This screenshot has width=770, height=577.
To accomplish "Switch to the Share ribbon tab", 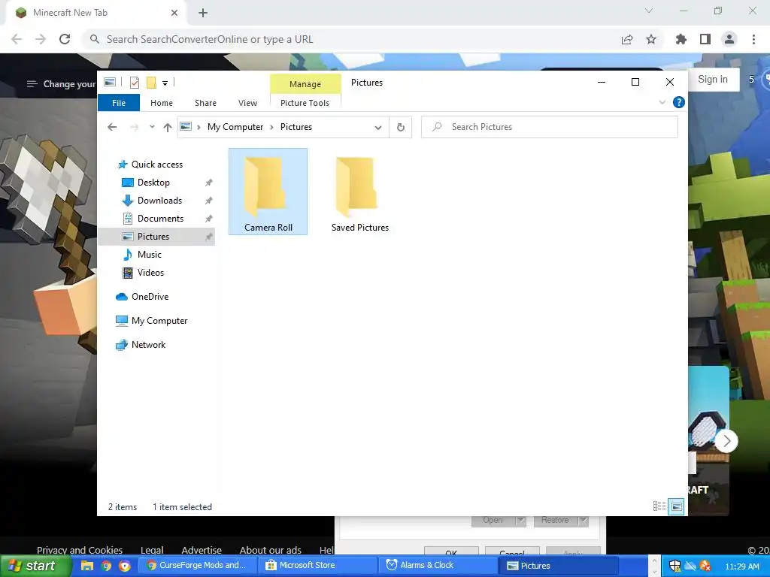I will [205, 102].
